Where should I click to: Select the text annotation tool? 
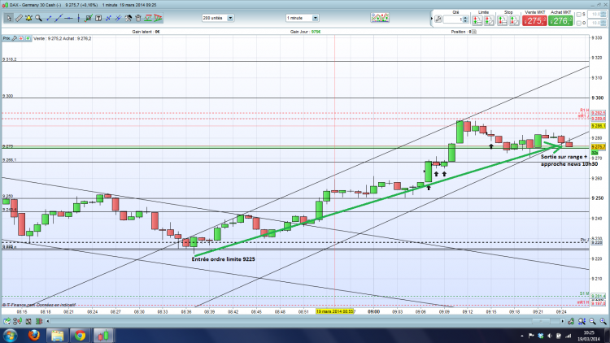[98, 18]
